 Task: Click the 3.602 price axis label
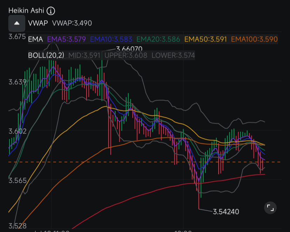tap(18, 131)
